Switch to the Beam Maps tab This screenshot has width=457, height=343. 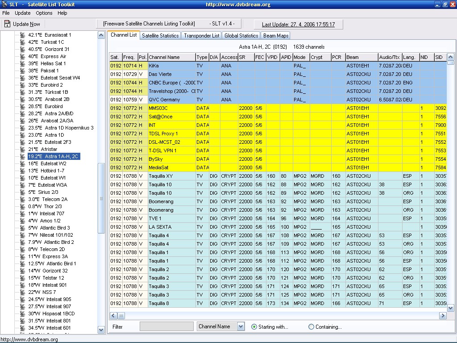click(x=276, y=36)
